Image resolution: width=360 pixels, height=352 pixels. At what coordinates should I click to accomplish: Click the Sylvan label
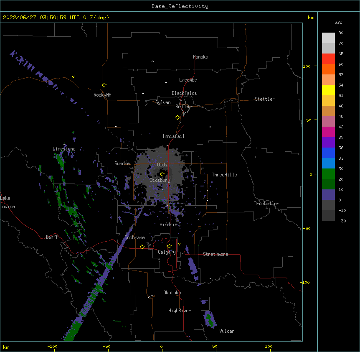[x=163, y=102]
